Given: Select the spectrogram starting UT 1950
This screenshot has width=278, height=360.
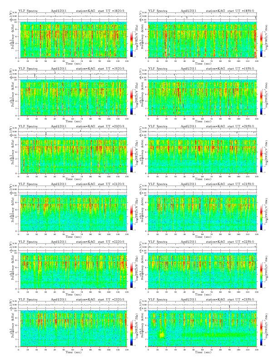Looking at the screenshot, I should 202,98.
